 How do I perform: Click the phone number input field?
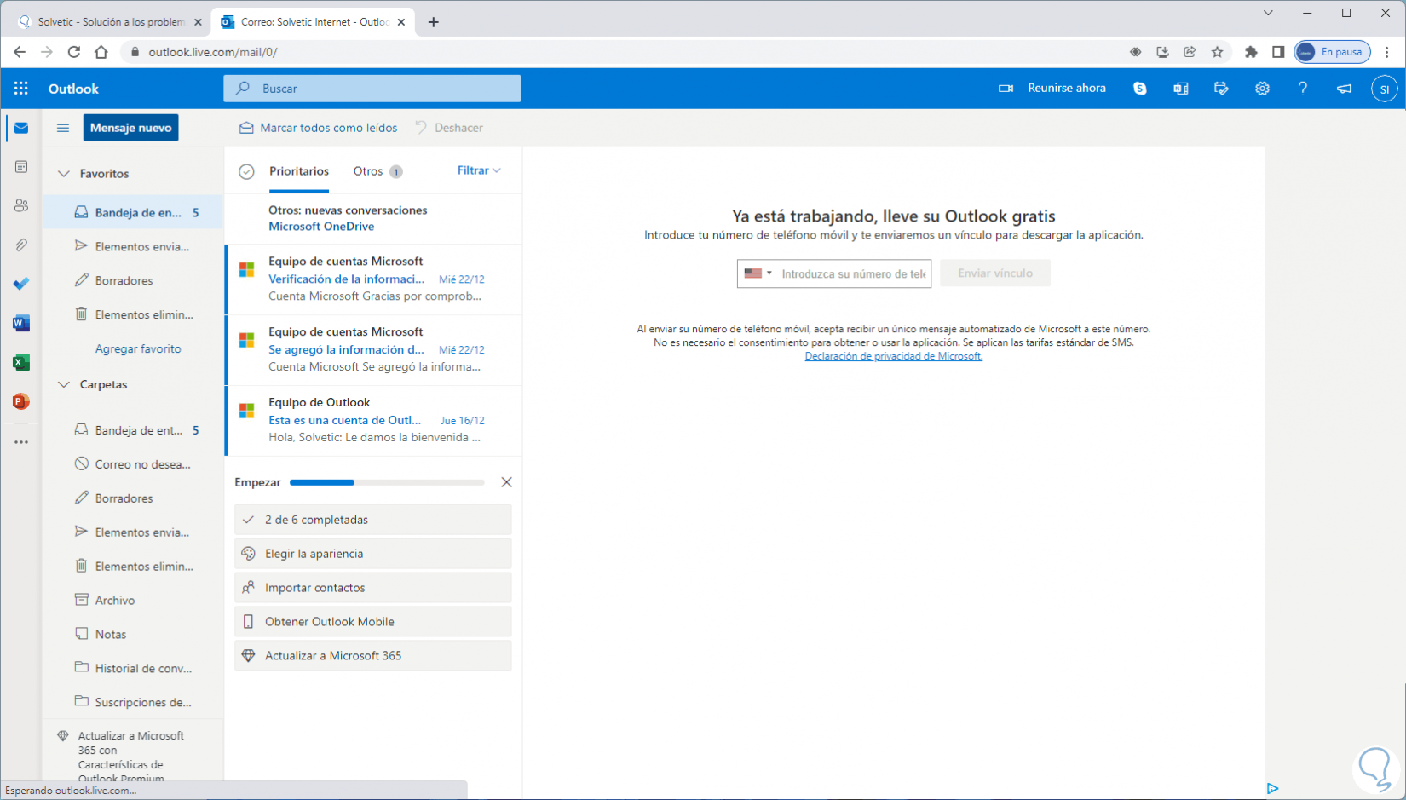(x=854, y=273)
